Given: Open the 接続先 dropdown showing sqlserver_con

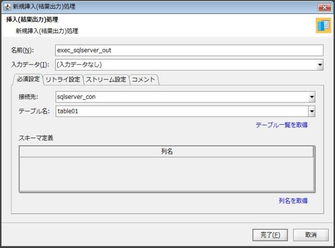Looking at the screenshot, I should tap(311, 97).
